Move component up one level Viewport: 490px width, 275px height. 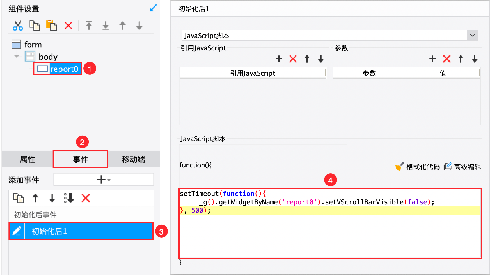(x=122, y=26)
